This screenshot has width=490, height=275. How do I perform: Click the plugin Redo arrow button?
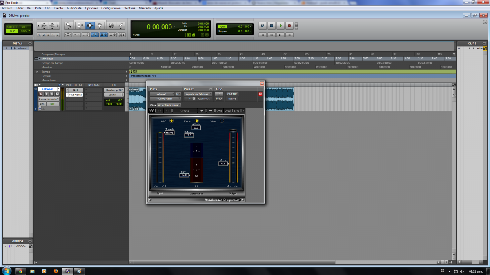tap(168, 110)
